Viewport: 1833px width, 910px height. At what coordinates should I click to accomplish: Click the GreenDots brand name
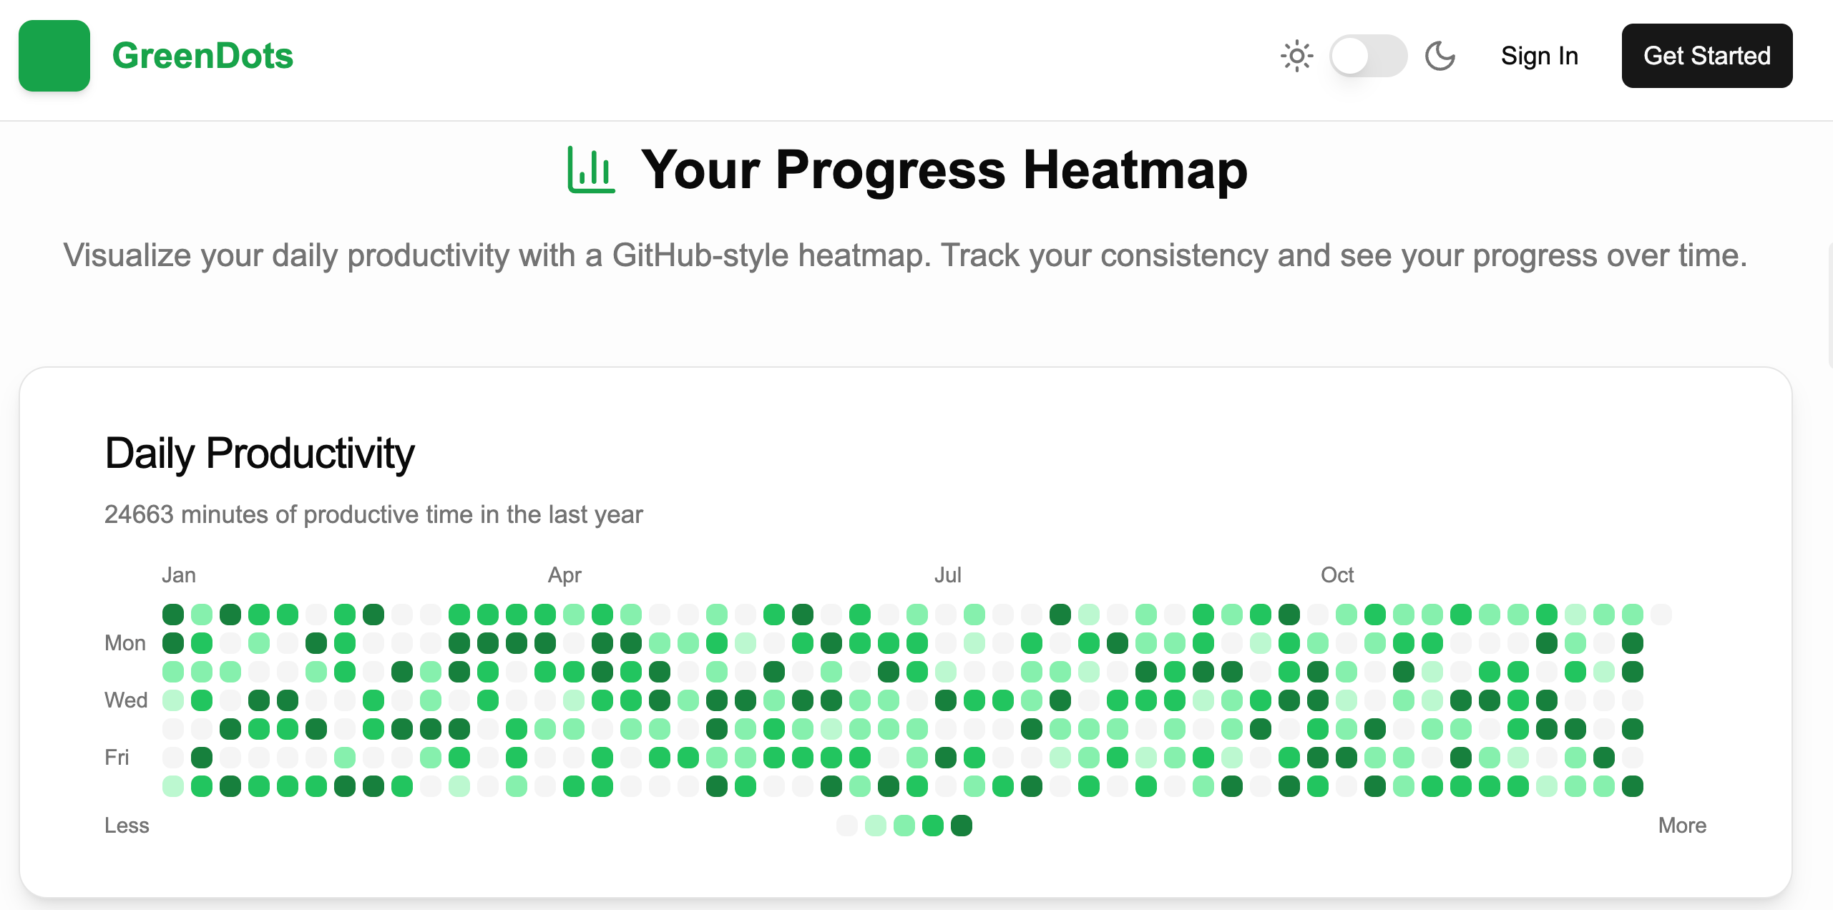tap(202, 56)
